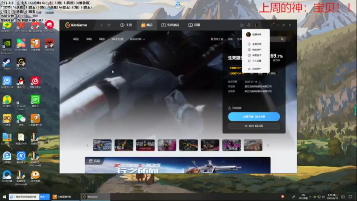
Task: Open GeForce Experience desktop icon
Action: click(x=7, y=46)
